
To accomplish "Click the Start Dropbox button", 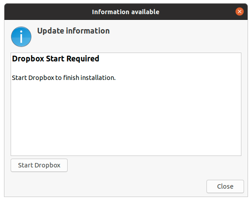I will tap(39, 165).
